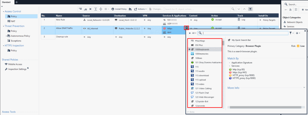Collapse the HTTPS Inspection section

(4, 46)
